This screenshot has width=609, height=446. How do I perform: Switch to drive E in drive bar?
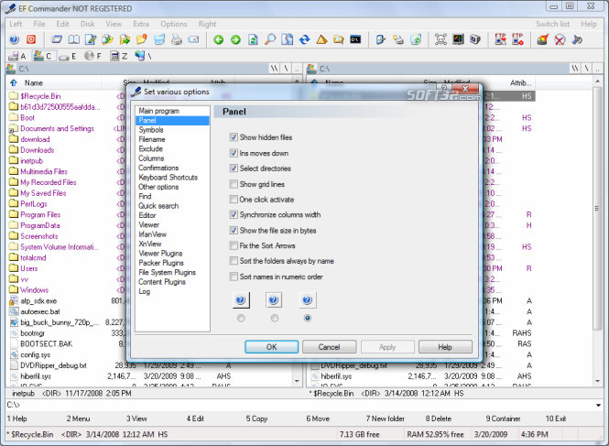(x=69, y=57)
